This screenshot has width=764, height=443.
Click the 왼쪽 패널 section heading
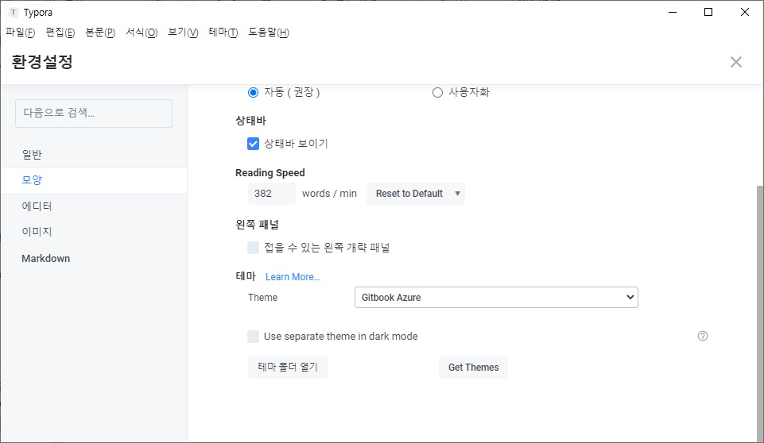(258, 225)
